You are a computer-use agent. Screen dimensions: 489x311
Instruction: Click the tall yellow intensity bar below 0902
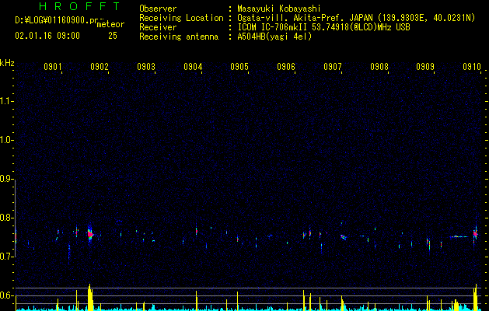click(90, 297)
